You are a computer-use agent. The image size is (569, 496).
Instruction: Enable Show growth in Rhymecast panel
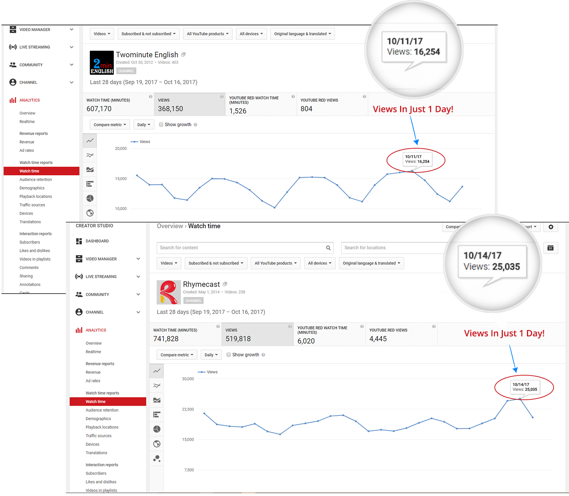pos(229,355)
